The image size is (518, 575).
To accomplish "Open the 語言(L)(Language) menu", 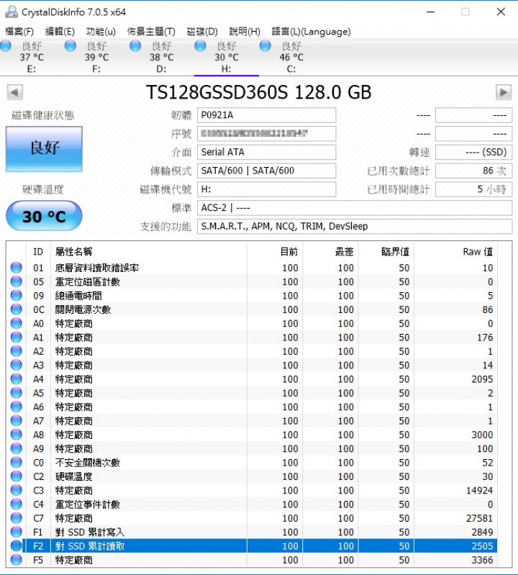I will (311, 32).
